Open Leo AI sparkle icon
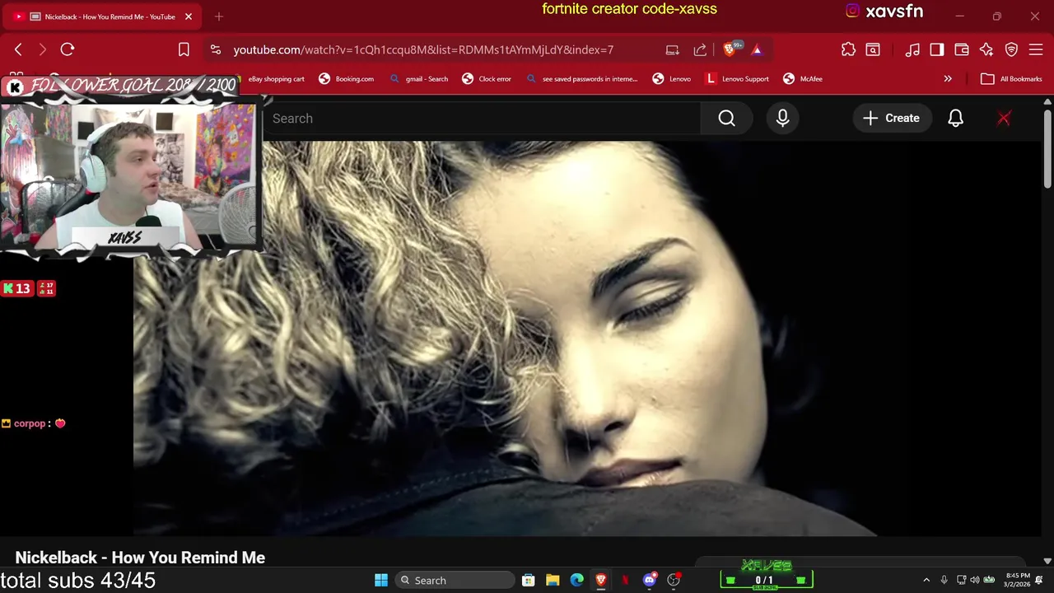1054x593 pixels. (986, 49)
